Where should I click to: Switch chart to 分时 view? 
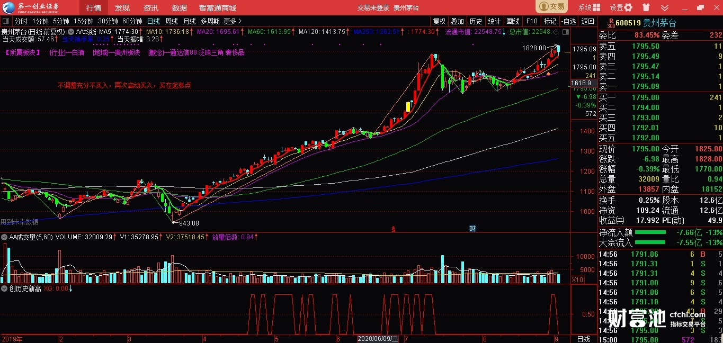coord(21,21)
